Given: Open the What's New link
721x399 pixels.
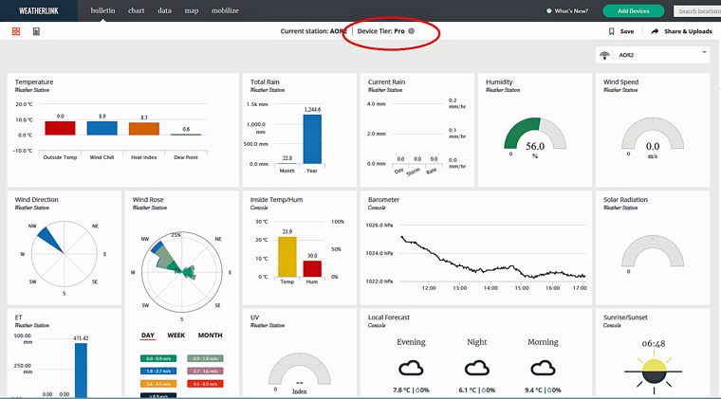Looking at the screenshot, I should 571,11.
